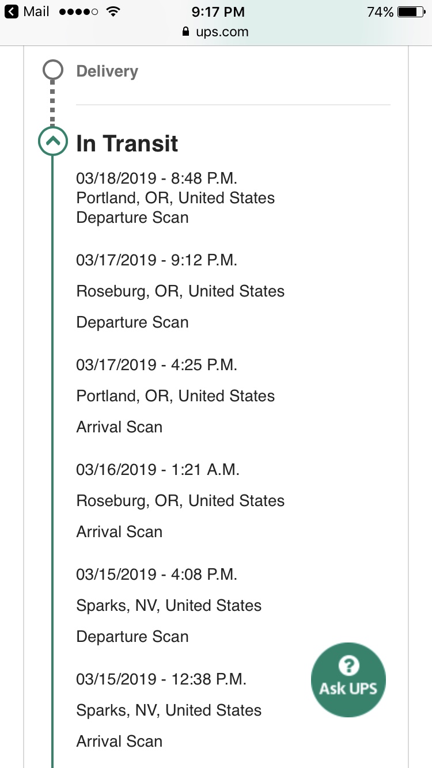Tap the Wi-Fi icon in status bar
Image resolution: width=432 pixels, height=768 pixels.
[x=113, y=12]
